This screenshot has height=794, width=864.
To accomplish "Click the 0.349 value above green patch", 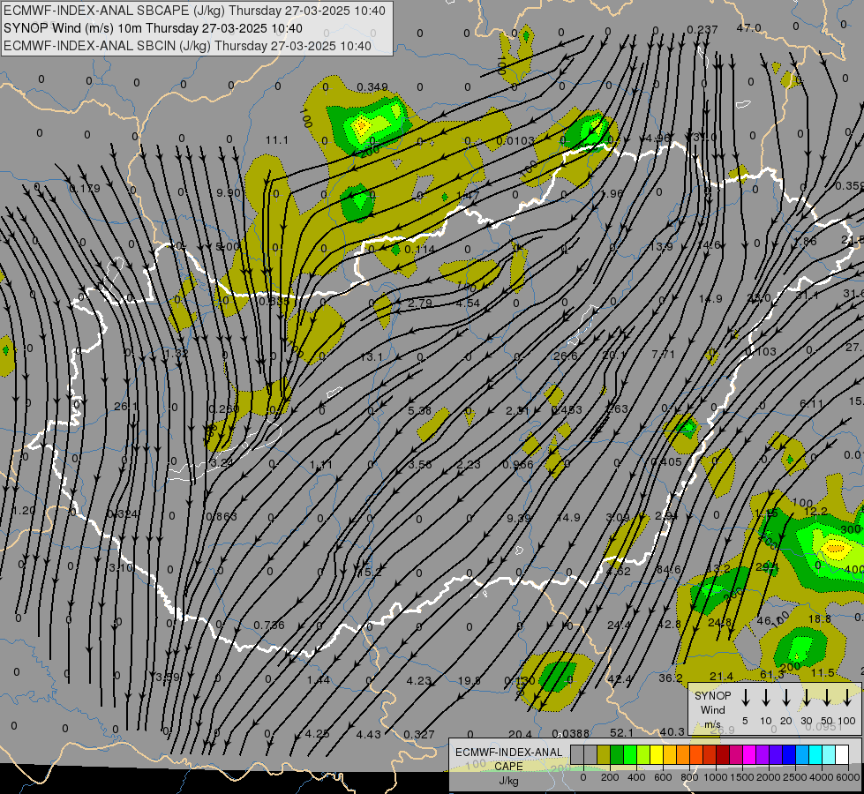I will click(x=372, y=87).
